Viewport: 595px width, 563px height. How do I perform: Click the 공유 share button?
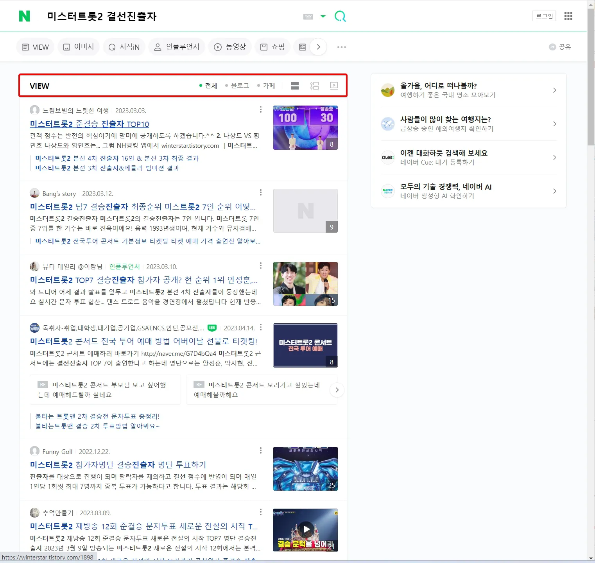coord(560,47)
